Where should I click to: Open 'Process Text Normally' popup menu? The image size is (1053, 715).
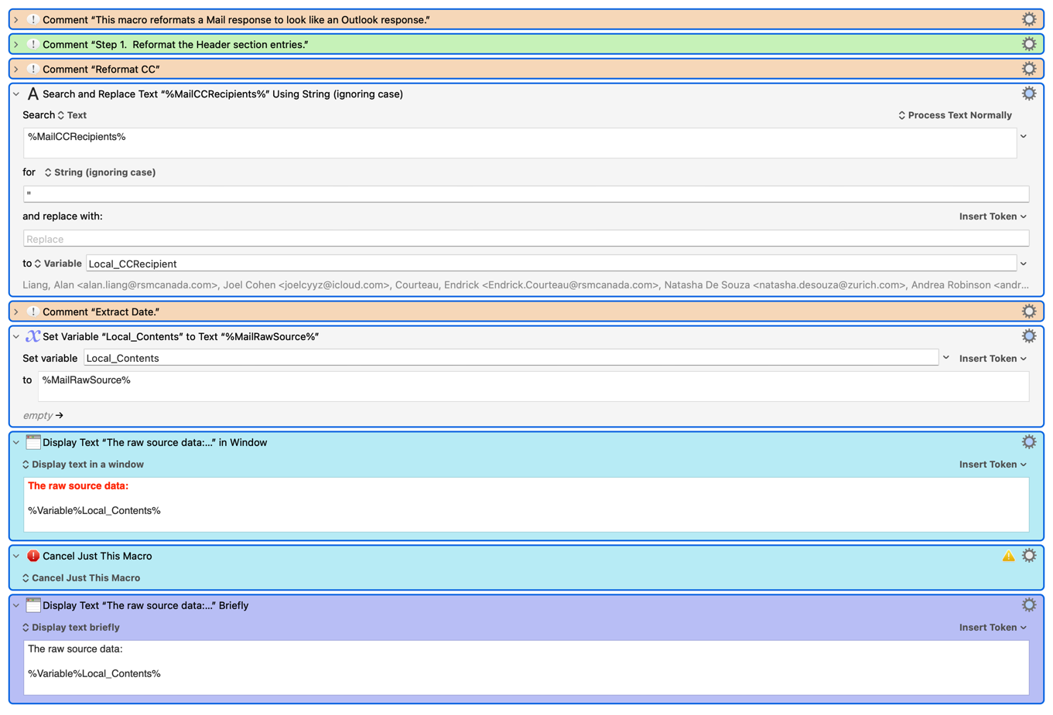pos(955,115)
